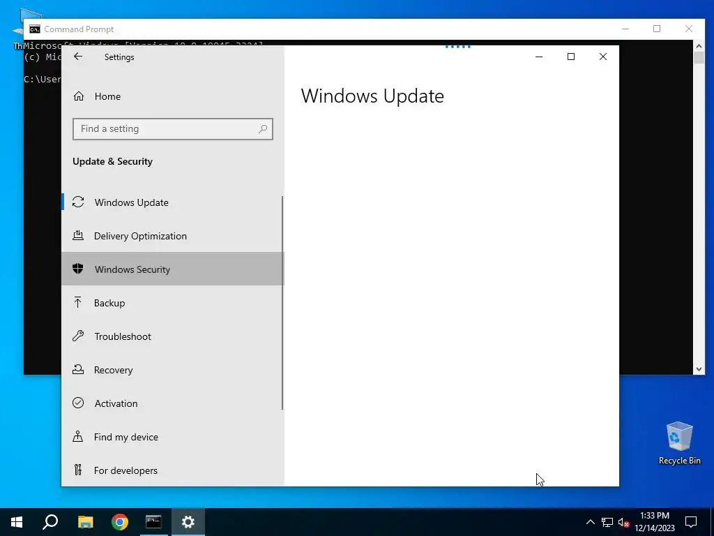Open Find my device settings
This screenshot has height=536, width=714.
pyautogui.click(x=173, y=437)
